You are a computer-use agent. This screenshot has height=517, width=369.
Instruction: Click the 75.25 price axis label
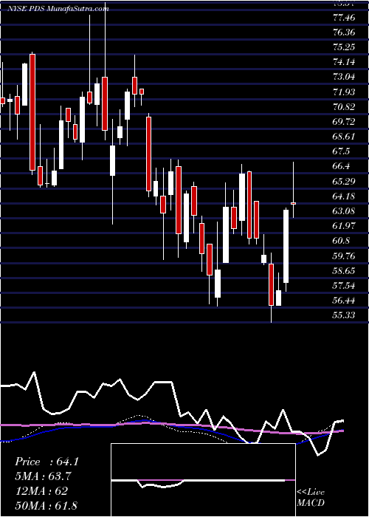[344, 47]
